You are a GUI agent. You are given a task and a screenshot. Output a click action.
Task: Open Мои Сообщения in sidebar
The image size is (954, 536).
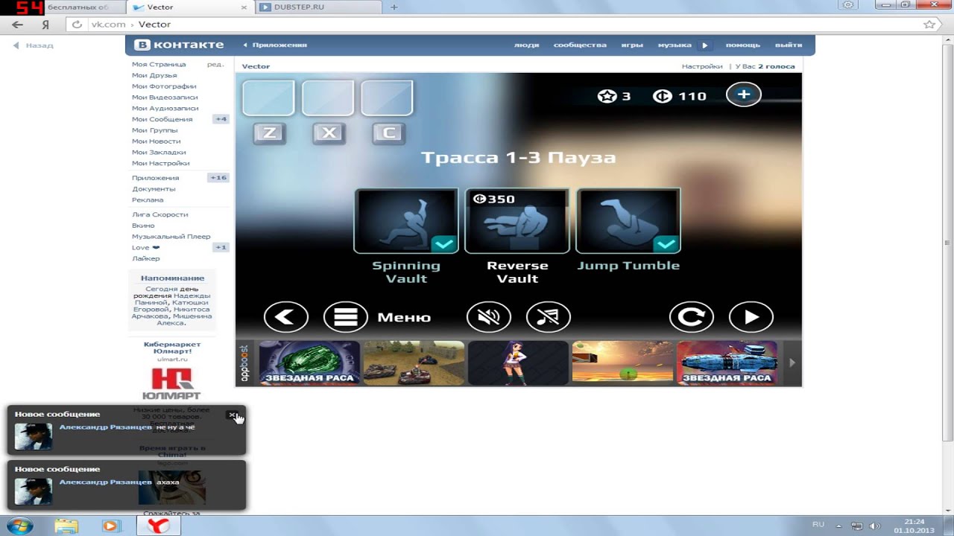coord(162,119)
